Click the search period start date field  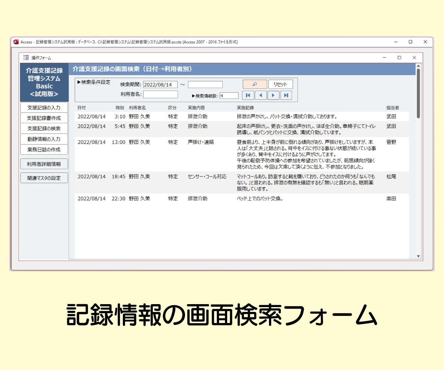[x=160, y=85]
